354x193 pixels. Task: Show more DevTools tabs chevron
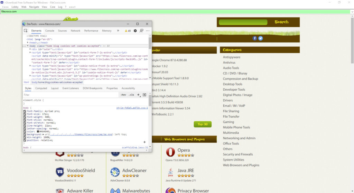[118, 31]
